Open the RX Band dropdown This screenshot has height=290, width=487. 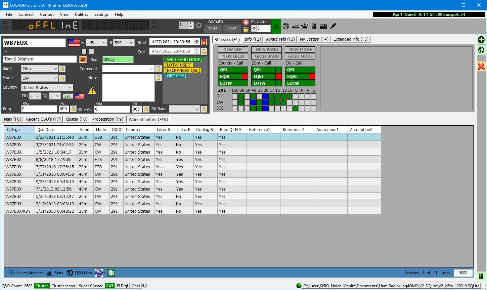(x=184, y=109)
